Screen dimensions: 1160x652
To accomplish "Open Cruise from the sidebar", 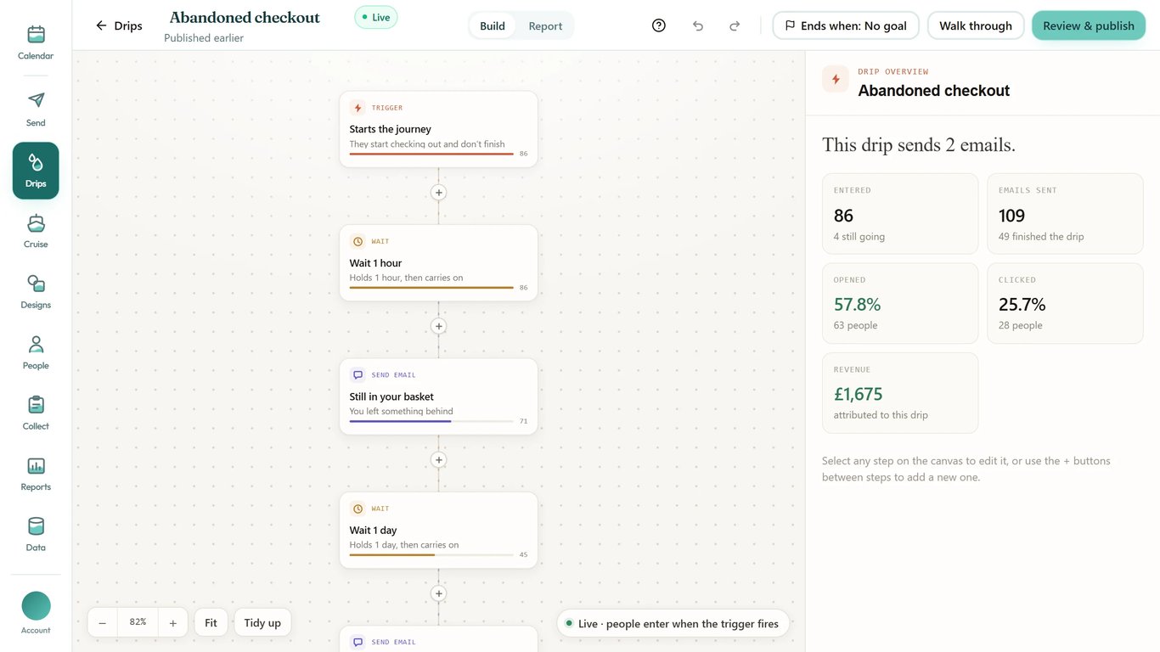I will pyautogui.click(x=36, y=231).
